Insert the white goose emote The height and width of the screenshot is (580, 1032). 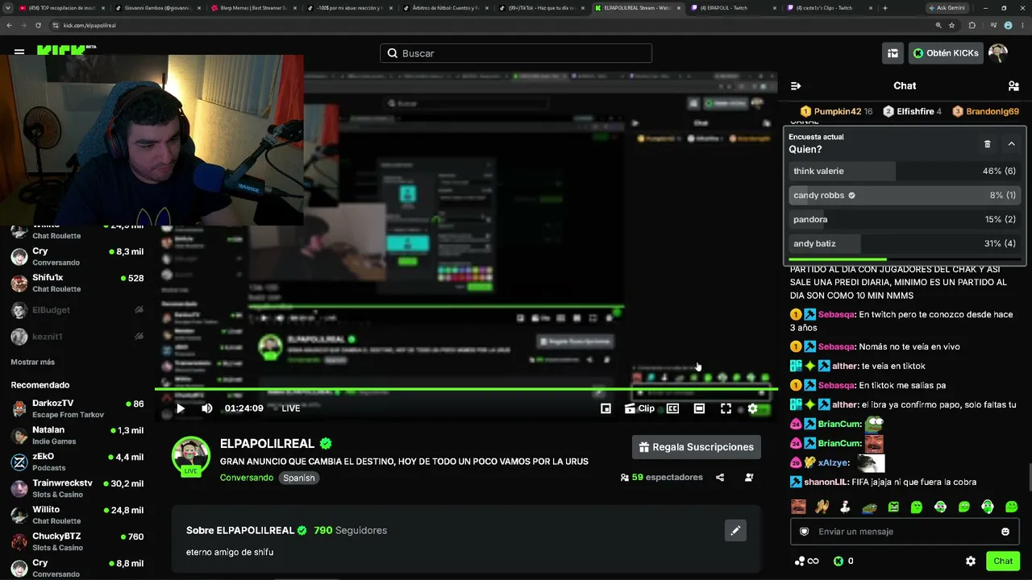click(845, 507)
